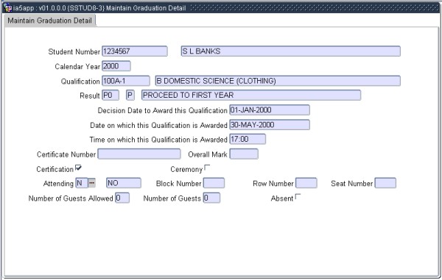Image resolution: width=442 pixels, height=280 pixels.
Task: Click the Number of Guests Allowed label
Action: tap(71, 198)
